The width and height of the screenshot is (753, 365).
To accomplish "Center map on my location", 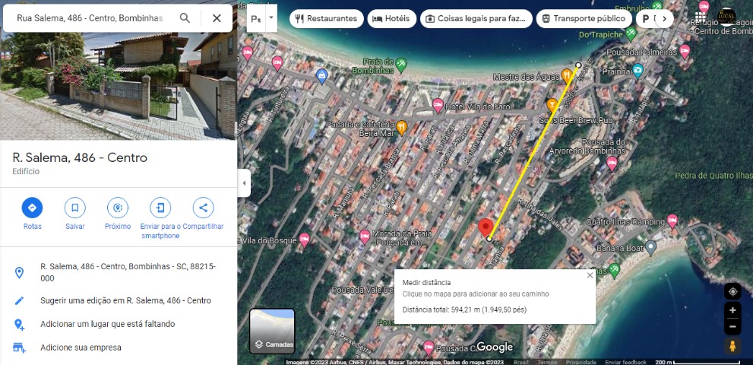I will pyautogui.click(x=732, y=292).
